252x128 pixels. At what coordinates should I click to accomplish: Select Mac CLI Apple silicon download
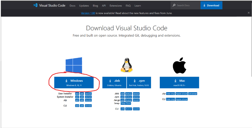point(182,99)
